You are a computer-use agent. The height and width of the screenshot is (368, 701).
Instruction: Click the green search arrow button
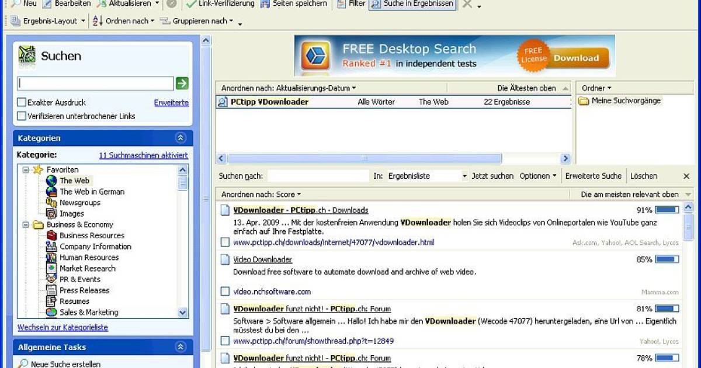(x=182, y=83)
